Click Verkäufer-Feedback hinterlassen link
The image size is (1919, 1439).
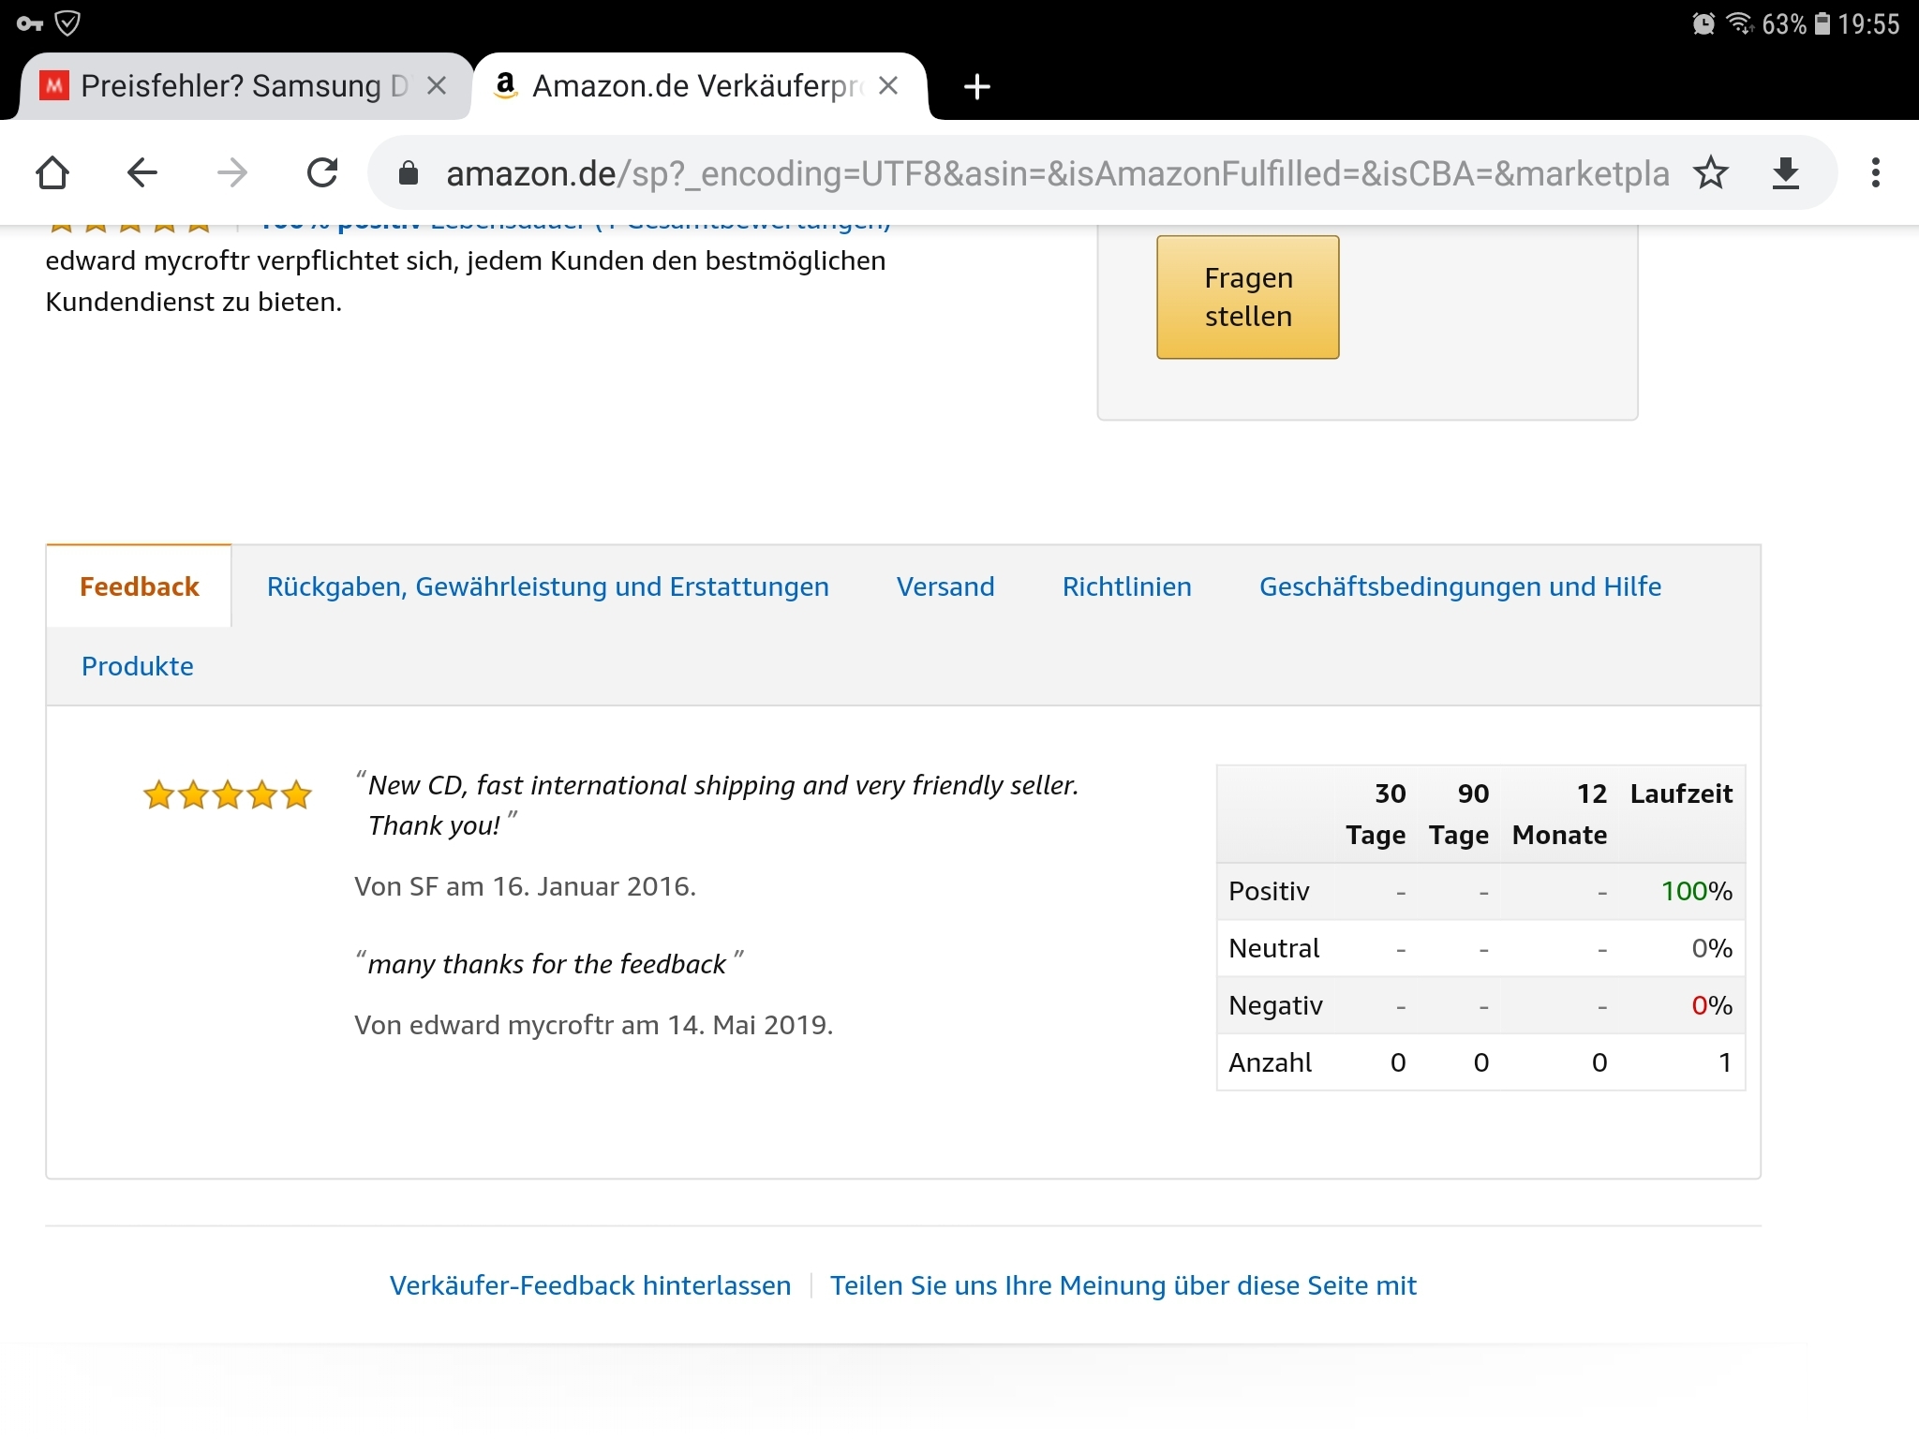pyautogui.click(x=590, y=1286)
